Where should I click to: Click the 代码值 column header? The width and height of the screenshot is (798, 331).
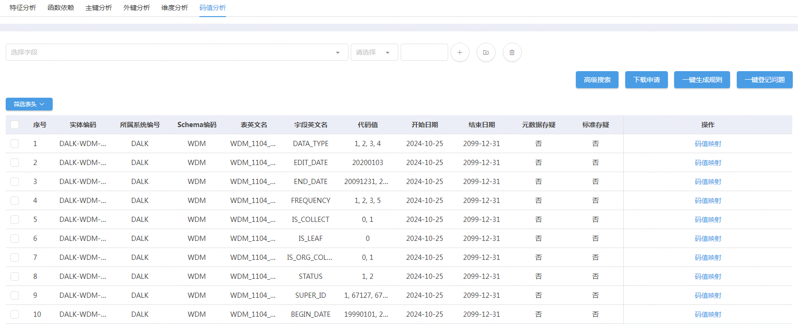[x=368, y=125]
